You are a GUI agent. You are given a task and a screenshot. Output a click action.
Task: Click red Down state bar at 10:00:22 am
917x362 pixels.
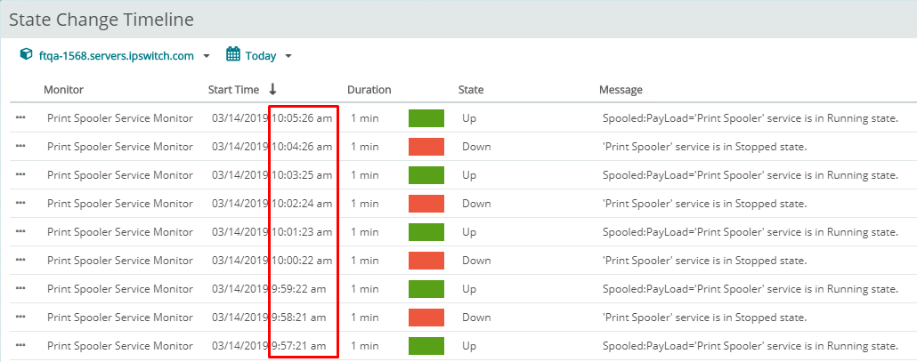click(x=426, y=261)
